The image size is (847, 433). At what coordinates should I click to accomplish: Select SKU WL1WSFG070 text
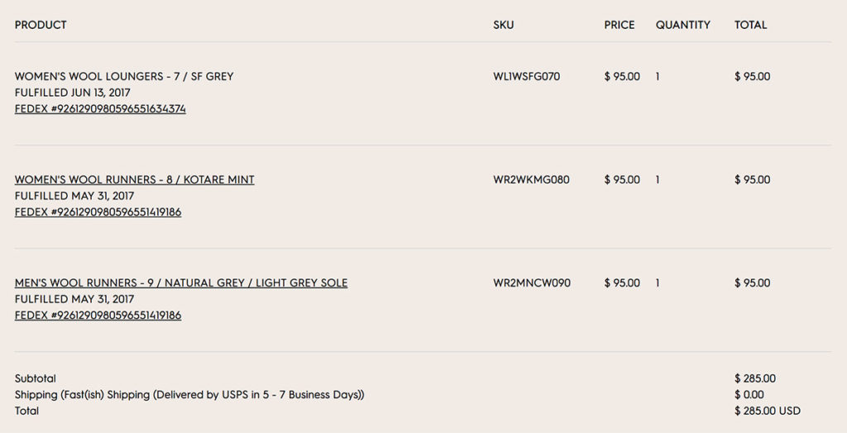coord(527,76)
